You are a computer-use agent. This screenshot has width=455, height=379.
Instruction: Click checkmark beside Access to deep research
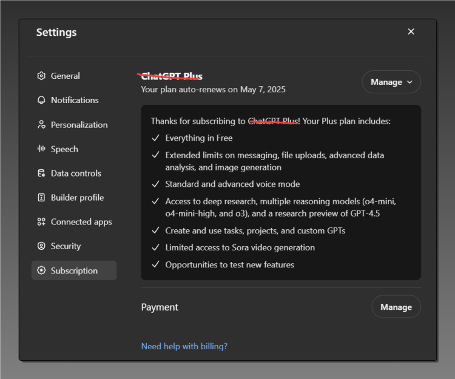click(155, 201)
